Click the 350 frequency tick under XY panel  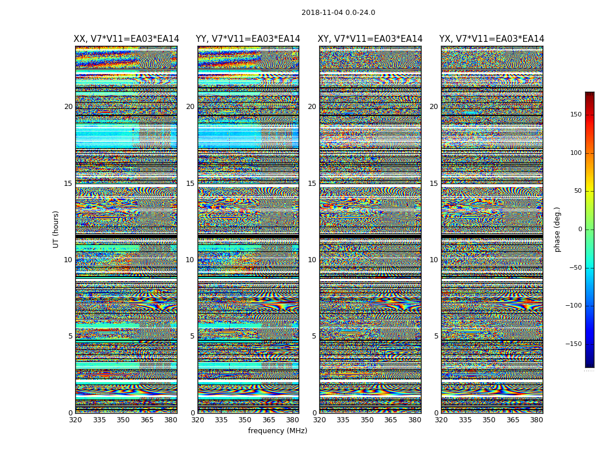click(367, 420)
